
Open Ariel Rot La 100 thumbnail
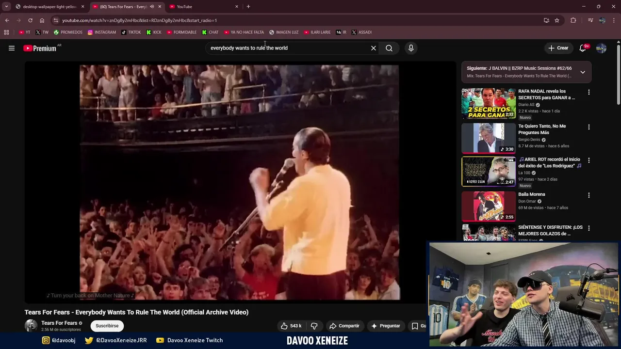(489, 172)
